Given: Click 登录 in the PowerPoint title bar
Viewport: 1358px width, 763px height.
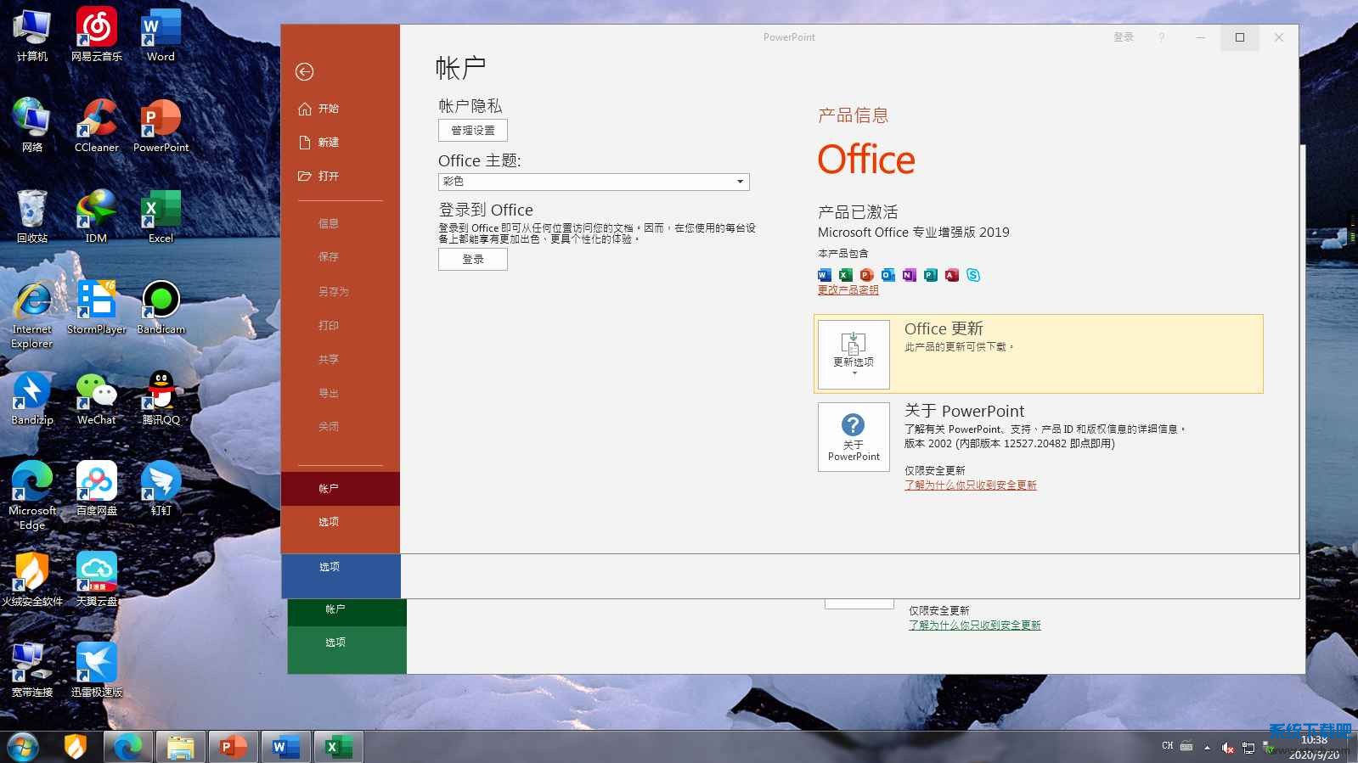Looking at the screenshot, I should tap(1123, 37).
